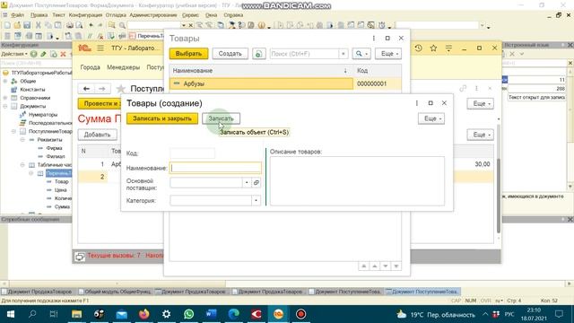Click the Код input field
The width and height of the screenshot is (574, 323).
192,153
